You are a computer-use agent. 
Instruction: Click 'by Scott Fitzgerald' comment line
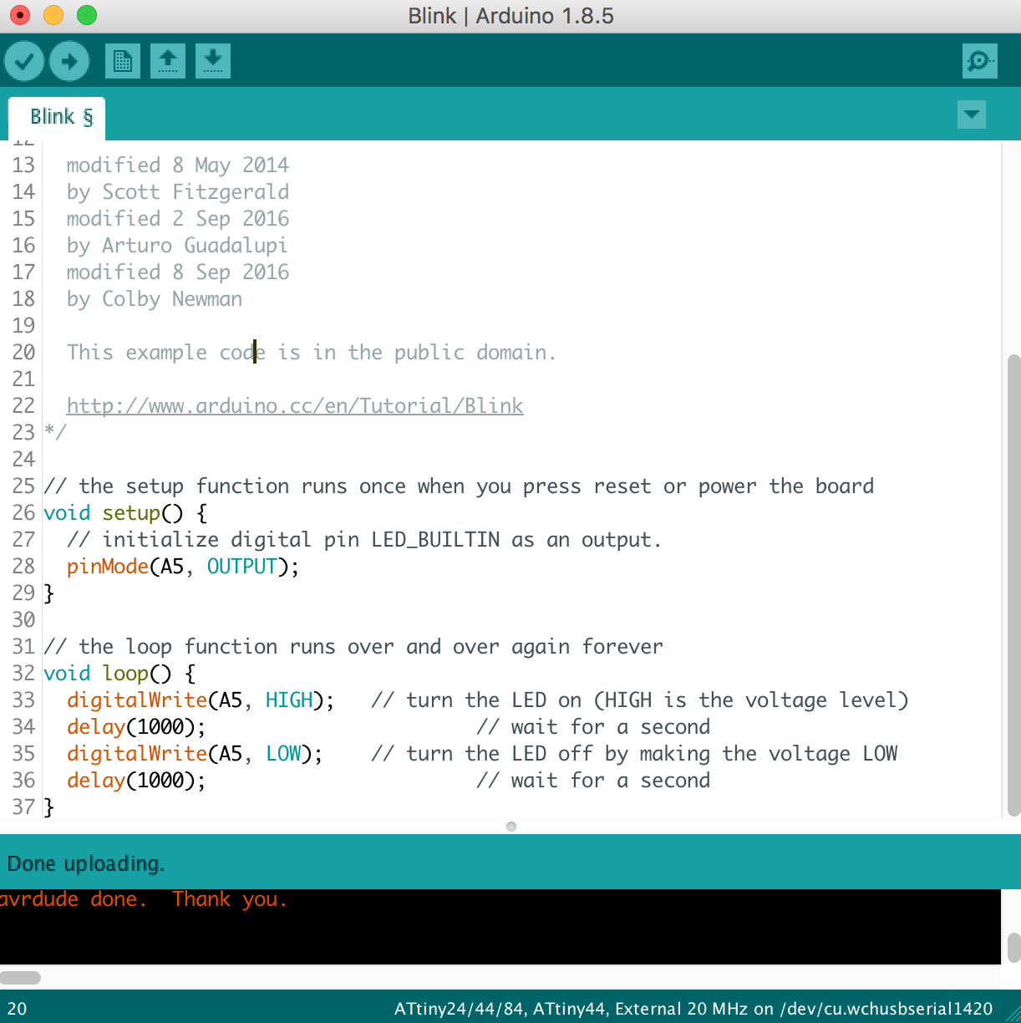tap(178, 192)
